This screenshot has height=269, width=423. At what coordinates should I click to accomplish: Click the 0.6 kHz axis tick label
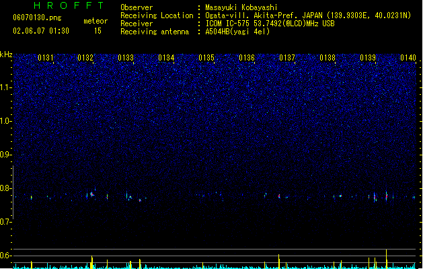click(x=5, y=256)
